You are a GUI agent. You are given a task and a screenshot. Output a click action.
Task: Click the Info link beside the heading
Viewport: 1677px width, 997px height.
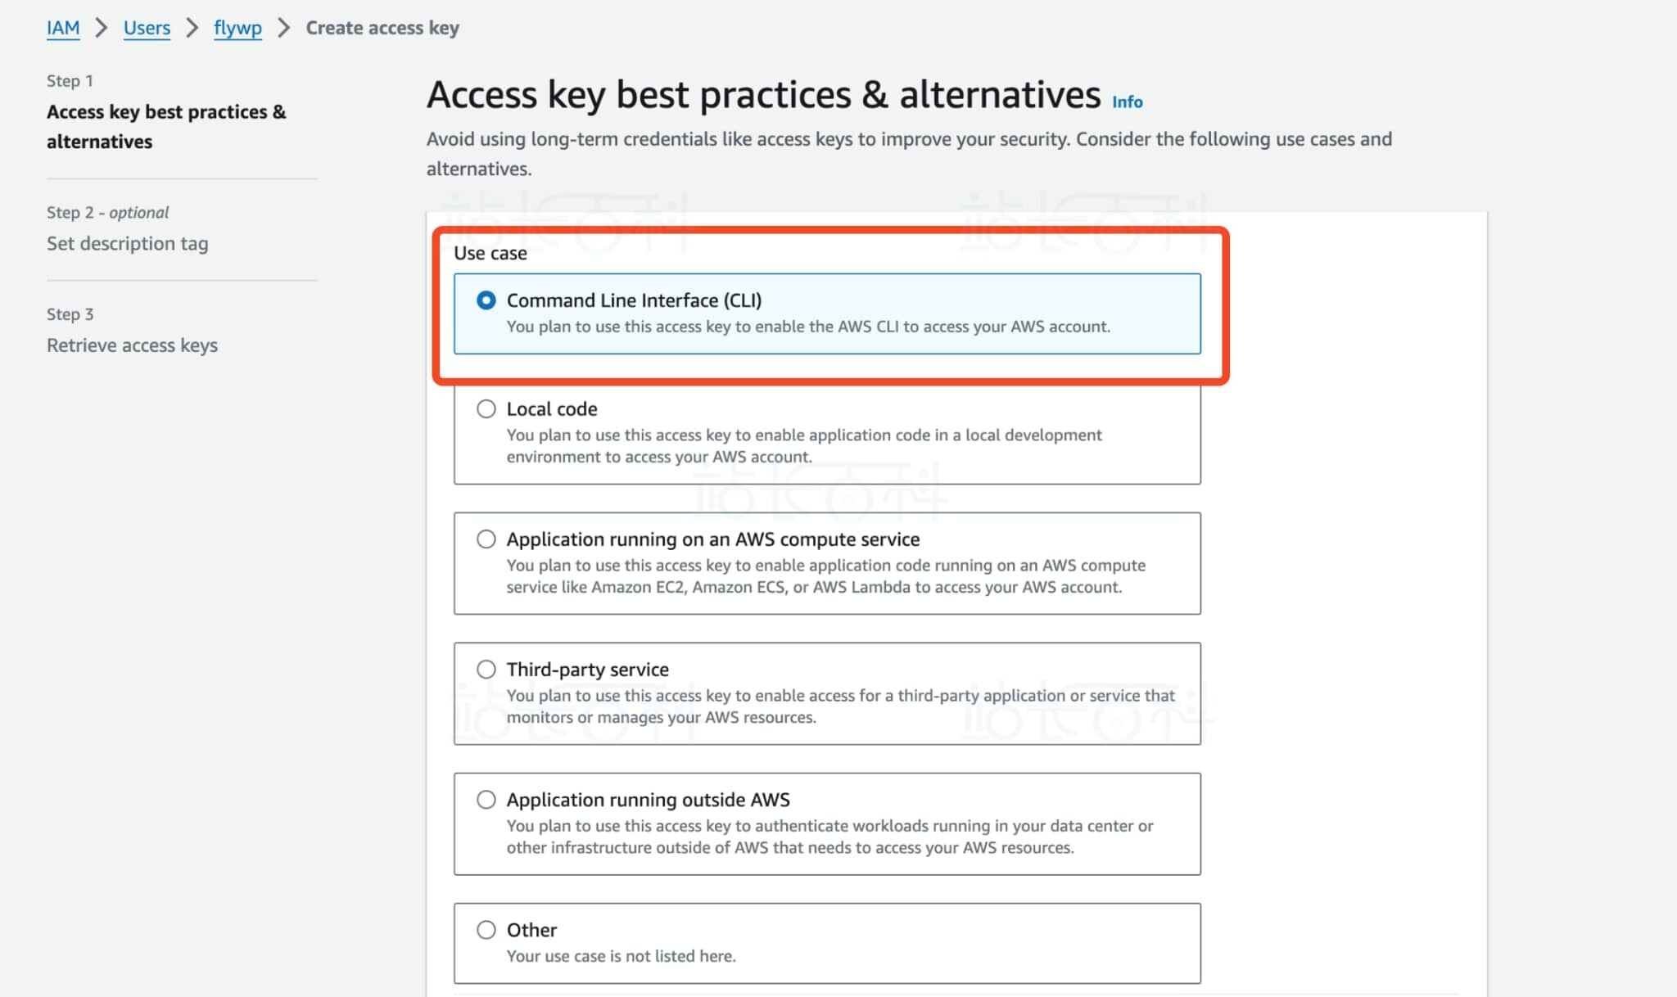click(1127, 102)
